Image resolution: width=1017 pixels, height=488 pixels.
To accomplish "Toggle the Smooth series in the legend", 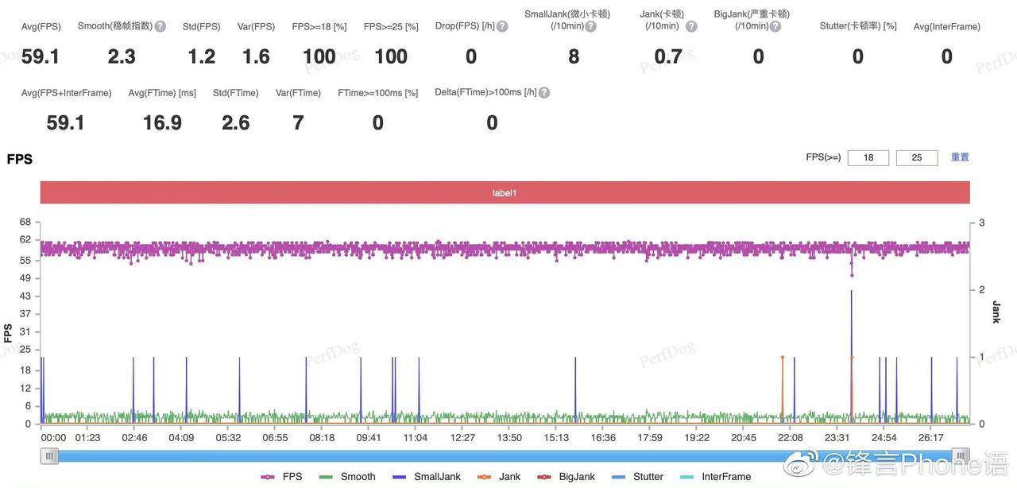I will [347, 477].
